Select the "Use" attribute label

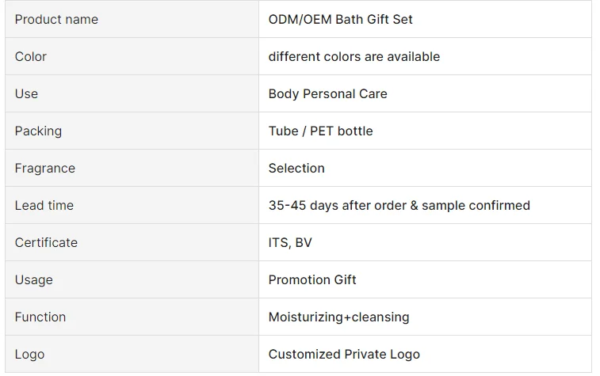[x=26, y=93]
